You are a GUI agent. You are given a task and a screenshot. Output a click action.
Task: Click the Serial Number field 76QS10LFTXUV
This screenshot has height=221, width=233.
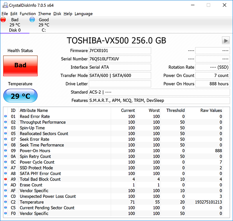point(120,59)
